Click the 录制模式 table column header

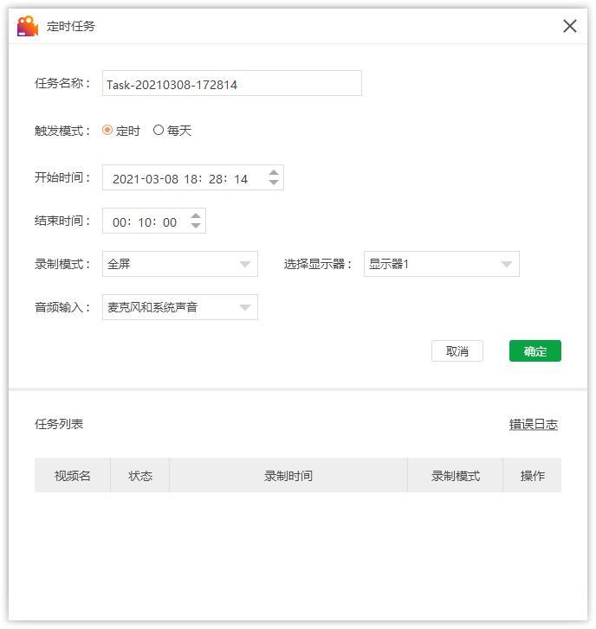(x=456, y=475)
